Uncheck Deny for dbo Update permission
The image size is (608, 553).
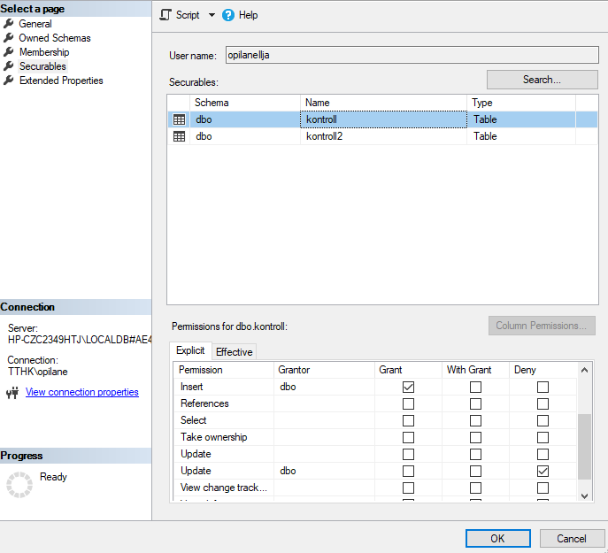543,471
